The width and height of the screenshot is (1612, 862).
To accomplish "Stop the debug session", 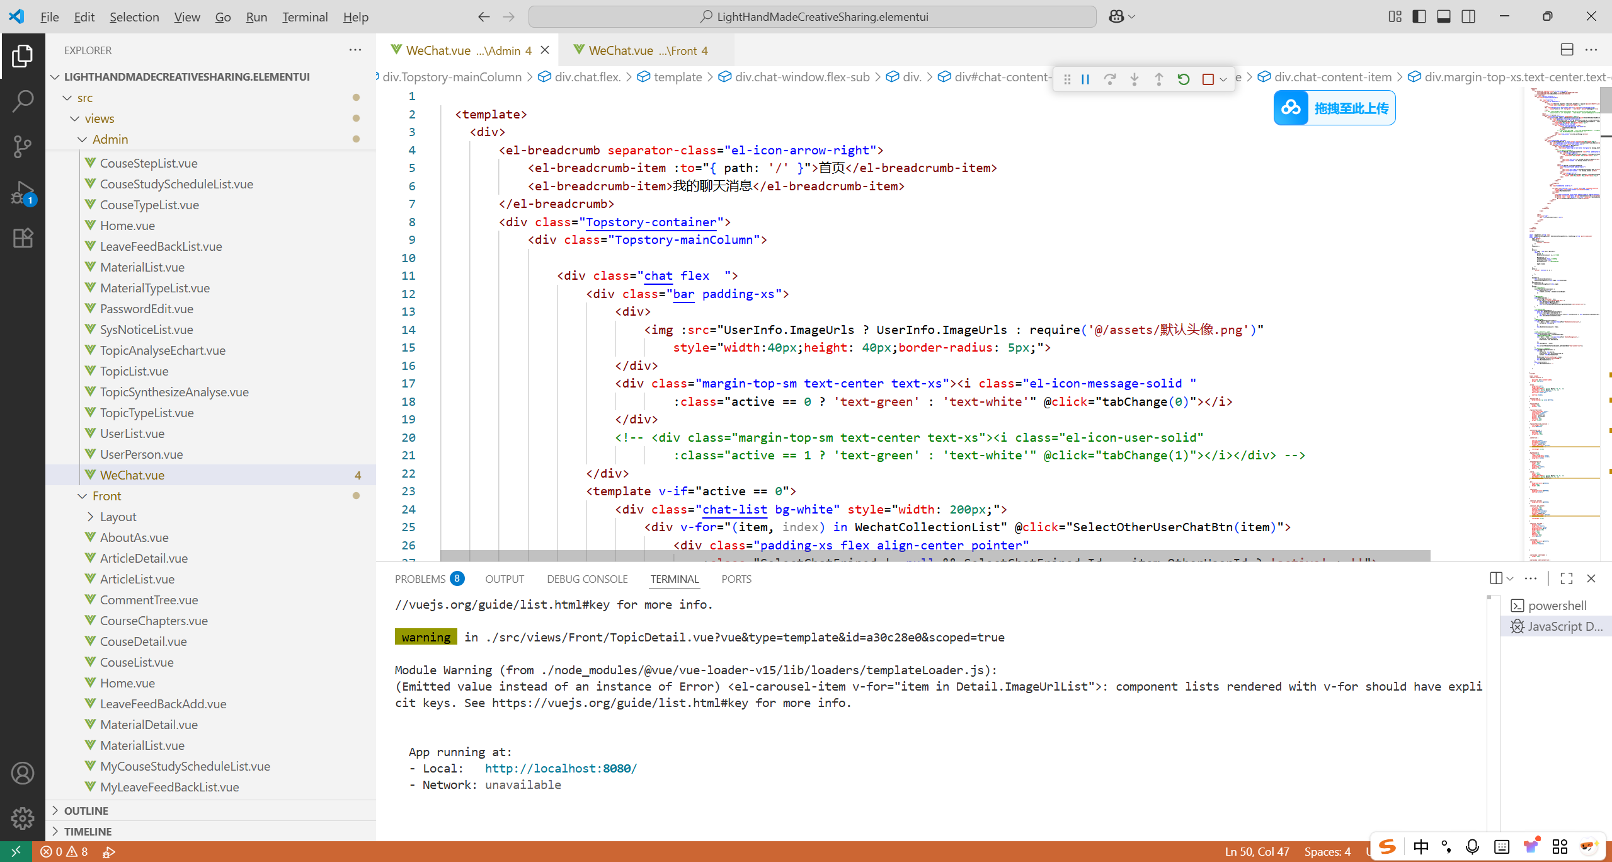I will [x=1208, y=79].
